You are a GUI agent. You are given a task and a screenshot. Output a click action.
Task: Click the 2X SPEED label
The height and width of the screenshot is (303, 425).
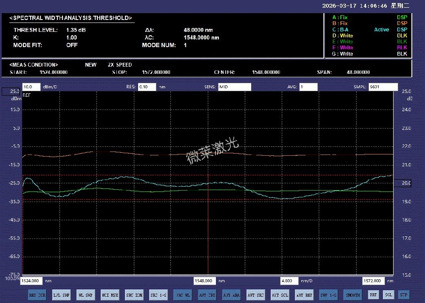tap(120, 65)
